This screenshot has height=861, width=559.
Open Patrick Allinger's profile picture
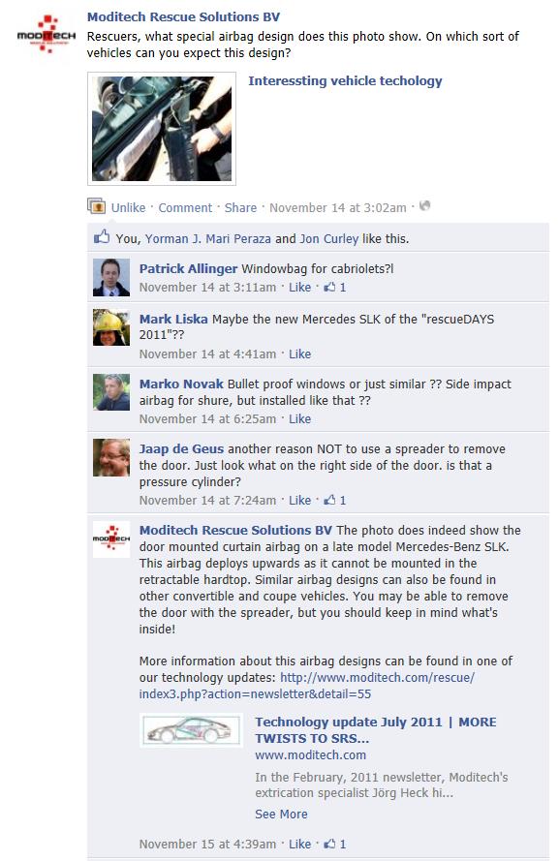click(110, 278)
